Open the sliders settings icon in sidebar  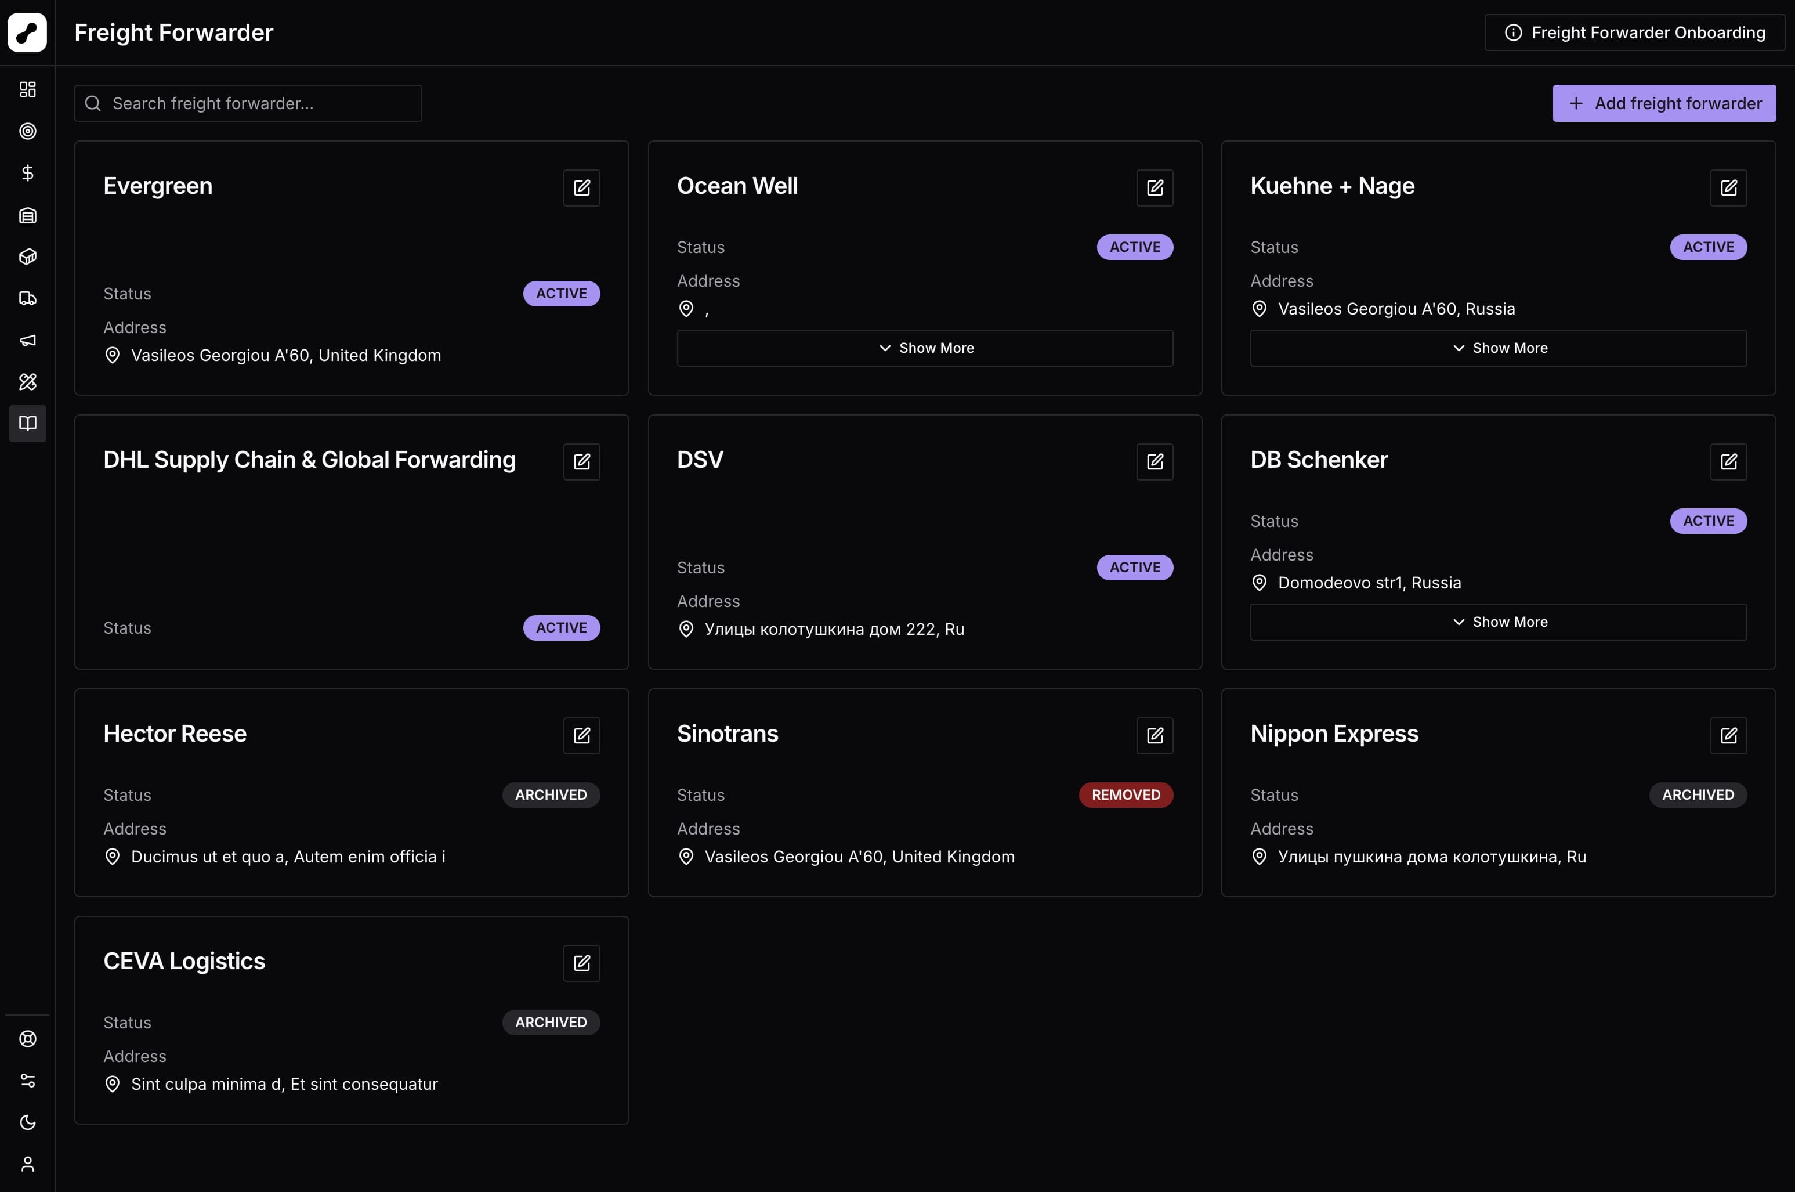[x=27, y=1081]
